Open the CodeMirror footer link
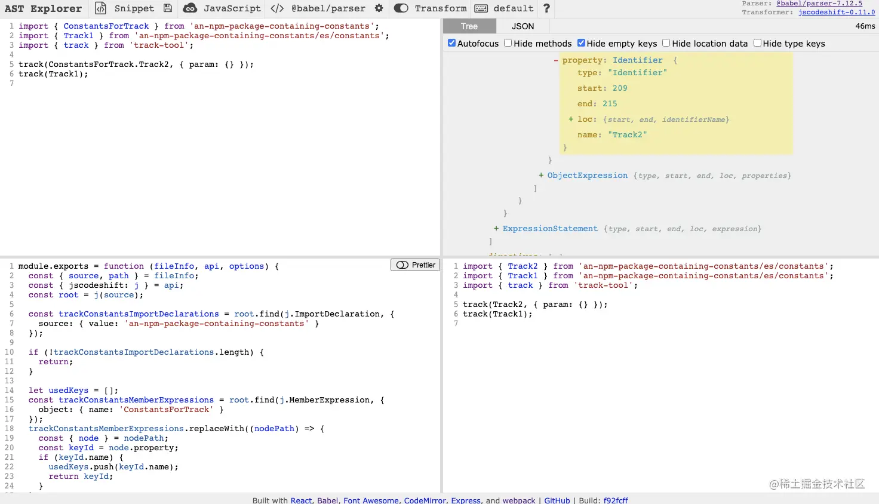Image resolution: width=879 pixels, height=504 pixels. tap(425, 500)
